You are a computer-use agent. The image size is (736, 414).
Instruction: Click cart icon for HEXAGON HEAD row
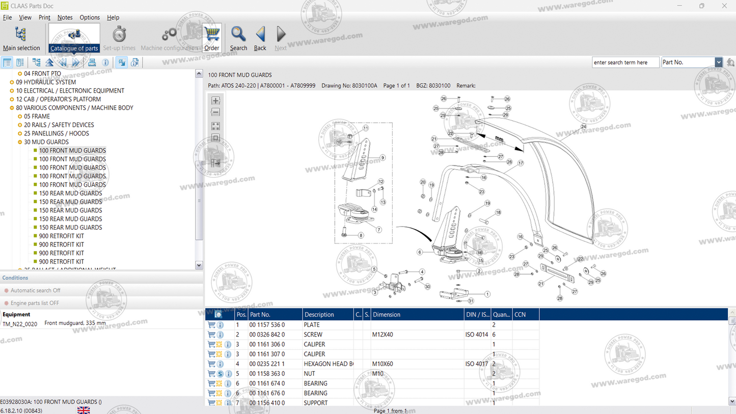point(211,364)
